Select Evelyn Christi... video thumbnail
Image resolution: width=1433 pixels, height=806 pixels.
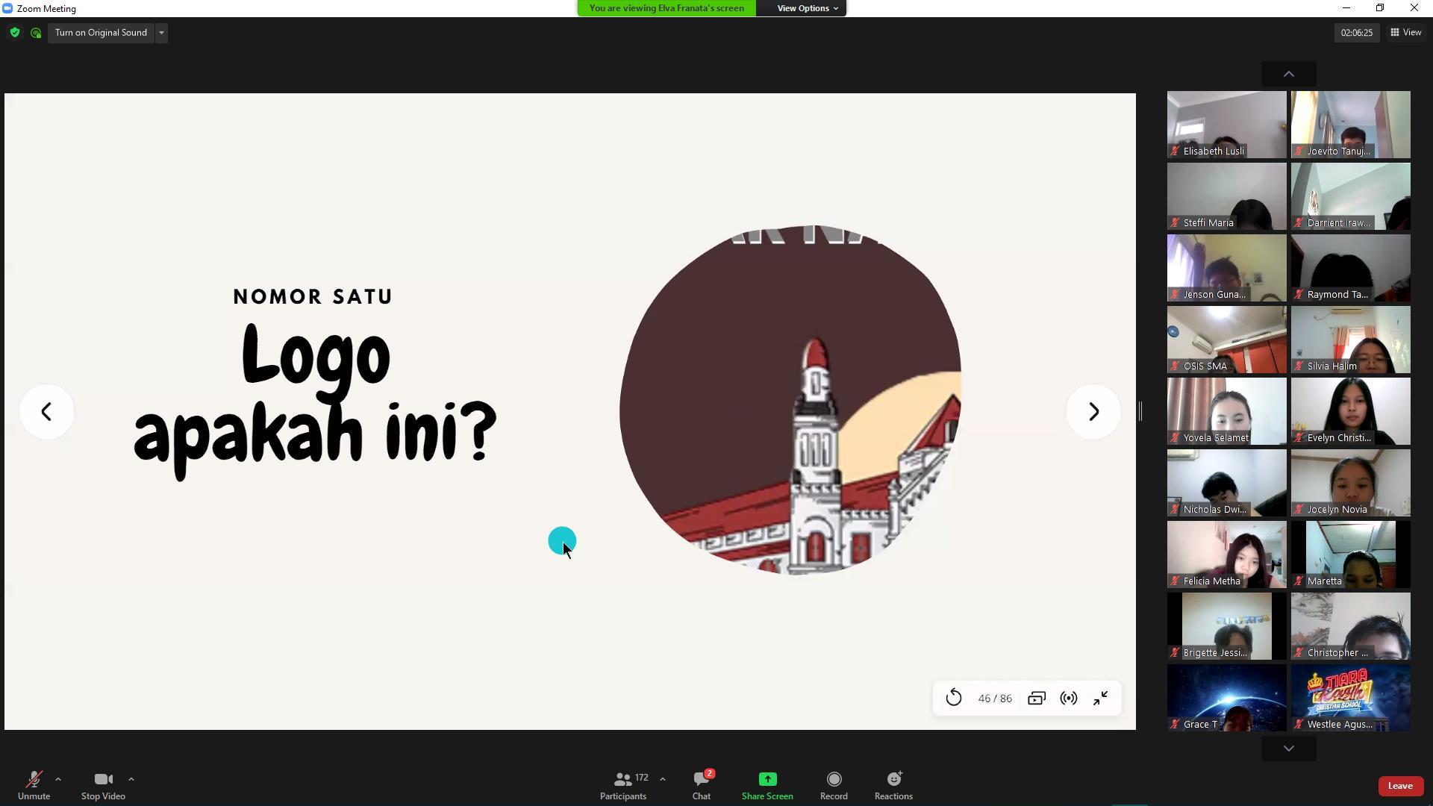coord(1350,411)
